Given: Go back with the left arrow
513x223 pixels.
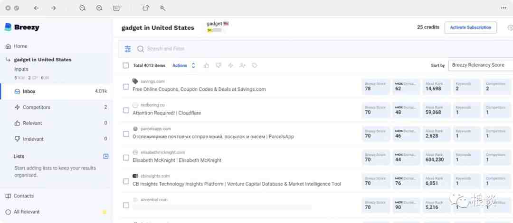Looking at the screenshot, I should [36, 8].
